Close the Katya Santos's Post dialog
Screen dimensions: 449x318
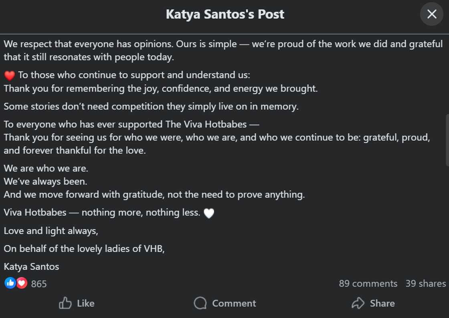pos(431,14)
